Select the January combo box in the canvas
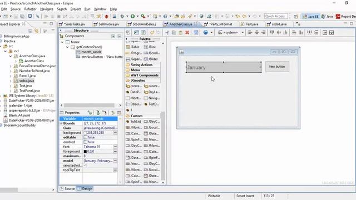356x200 pixels. (224, 67)
